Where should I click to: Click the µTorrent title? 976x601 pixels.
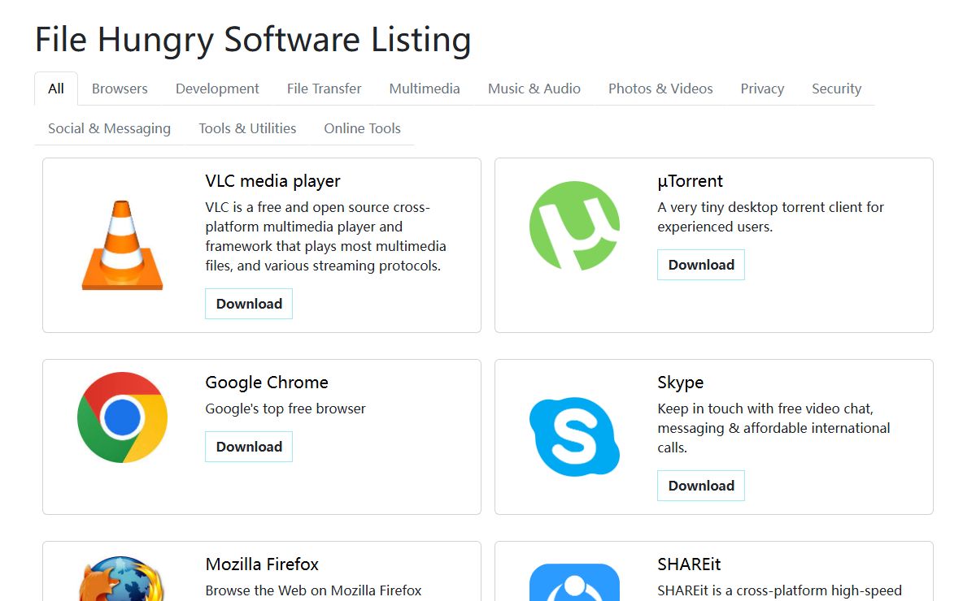[x=690, y=181]
